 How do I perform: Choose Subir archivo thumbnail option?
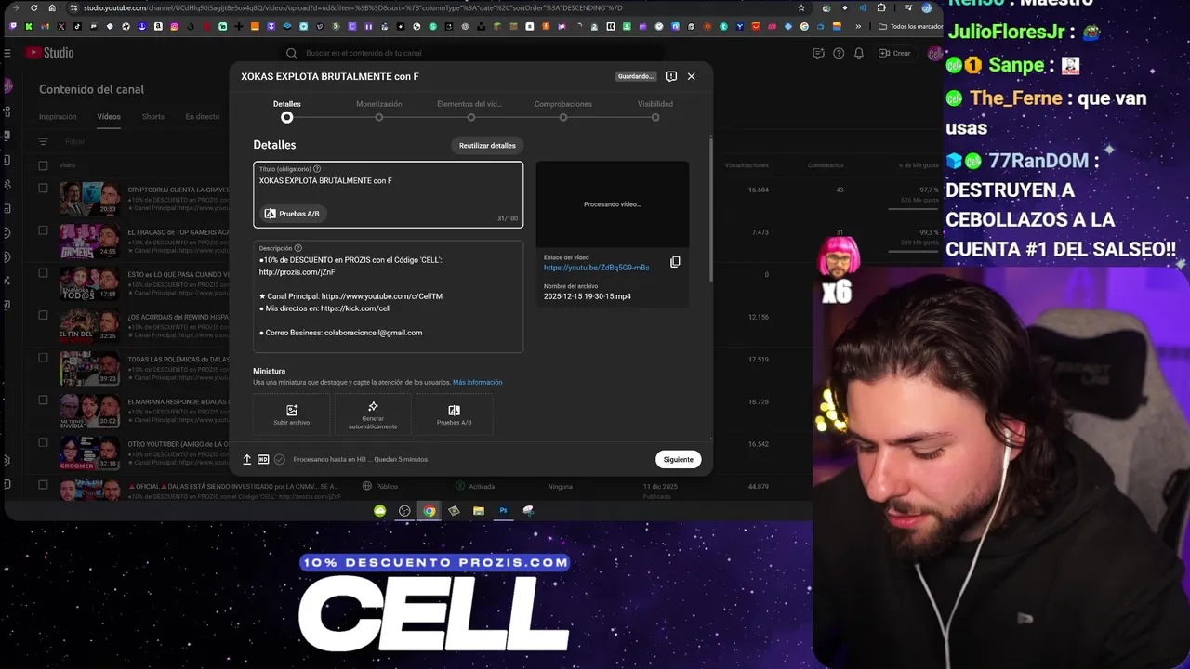[292, 414]
